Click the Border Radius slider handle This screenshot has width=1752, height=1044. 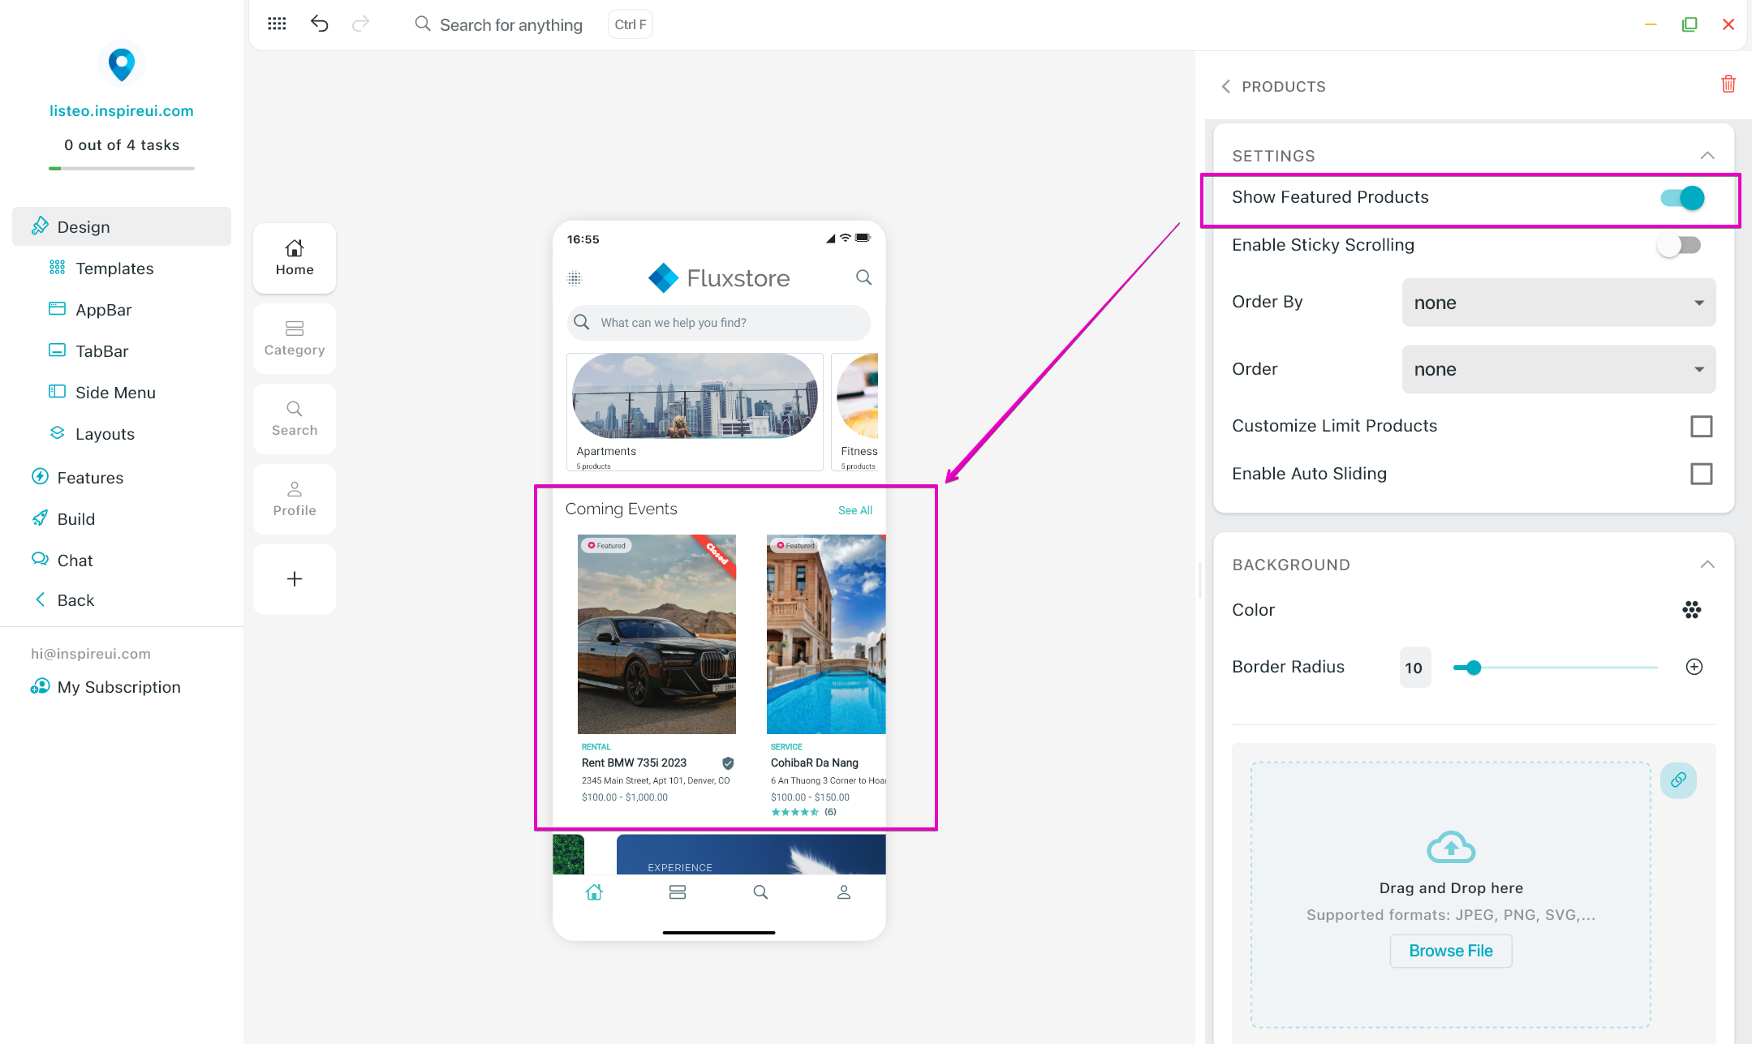click(x=1474, y=668)
